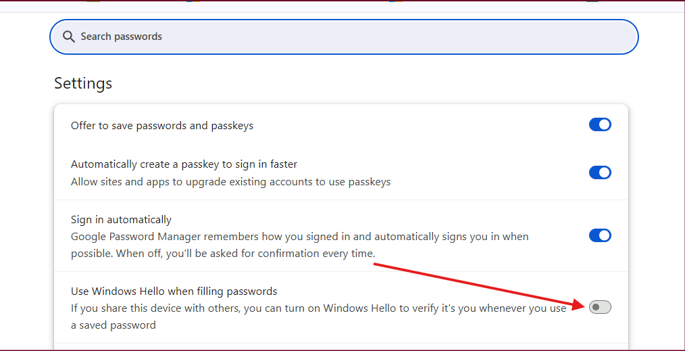Screen dimensions: 685x351
Task: Click the white knob of Offer to save toggle
Action: 604,124
